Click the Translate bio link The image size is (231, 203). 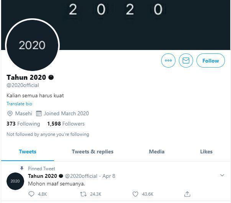click(19, 104)
